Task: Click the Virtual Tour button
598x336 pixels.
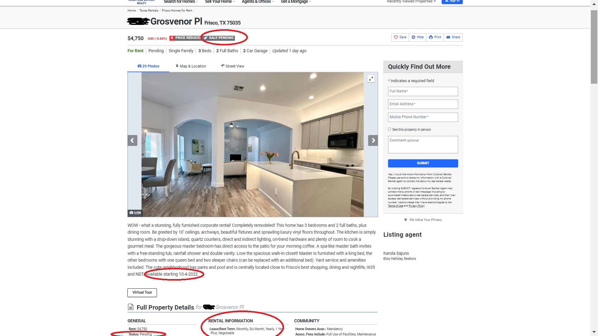Action: (x=141, y=292)
